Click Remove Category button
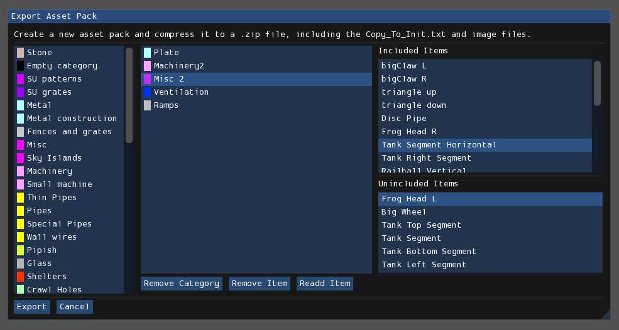Viewport: 619px width, 330px height. [x=182, y=284]
